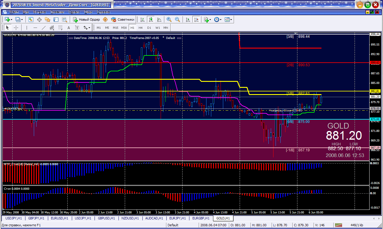Click the Default profile status field
This screenshot has height=229, width=383.
click(x=182, y=225)
